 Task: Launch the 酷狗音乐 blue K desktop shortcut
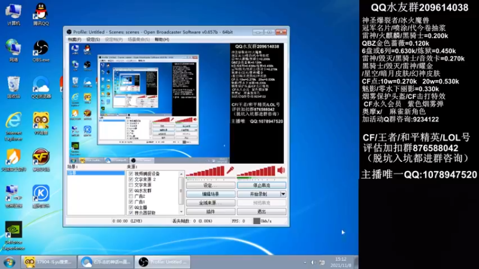[x=41, y=197]
